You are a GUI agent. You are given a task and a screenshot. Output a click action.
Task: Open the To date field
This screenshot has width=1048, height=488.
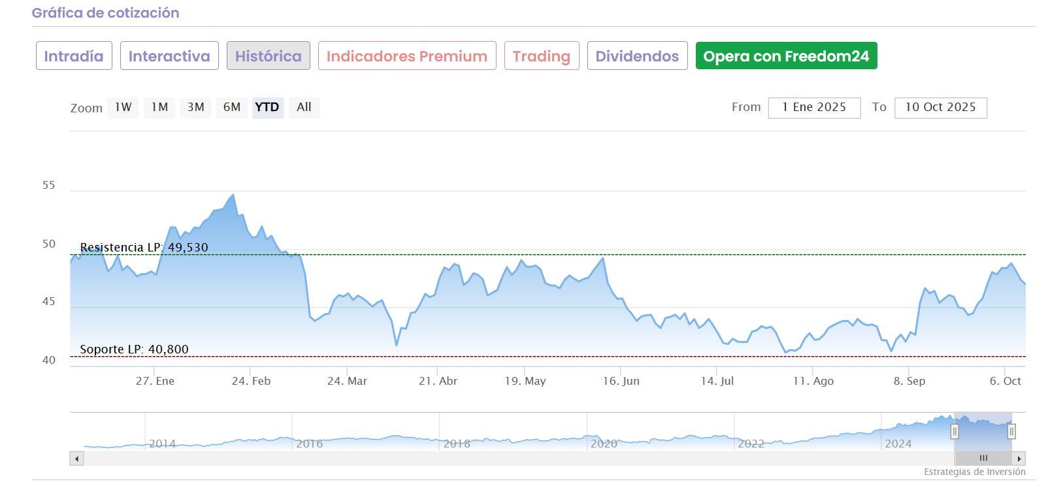coord(940,108)
